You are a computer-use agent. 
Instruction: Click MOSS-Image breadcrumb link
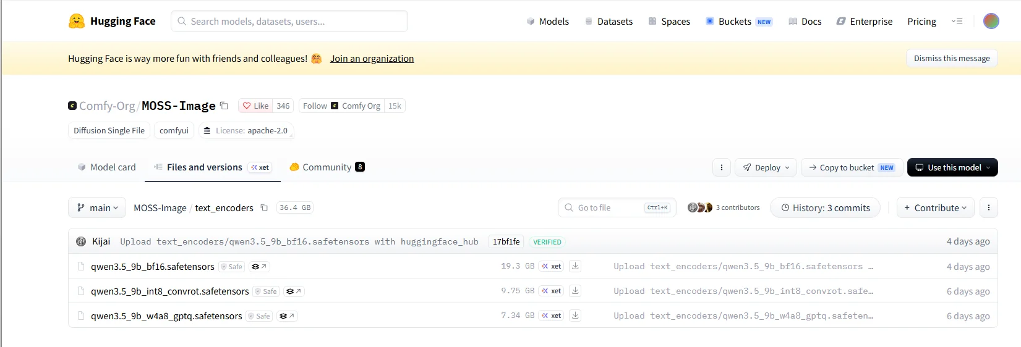[160, 208]
